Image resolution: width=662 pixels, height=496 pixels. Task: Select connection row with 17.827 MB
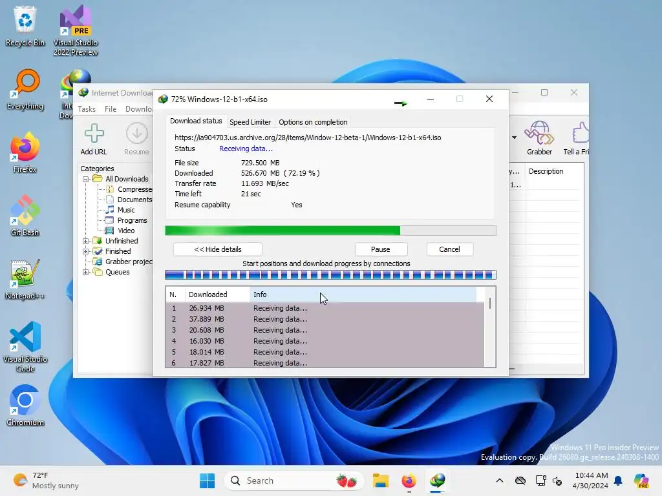click(325, 363)
